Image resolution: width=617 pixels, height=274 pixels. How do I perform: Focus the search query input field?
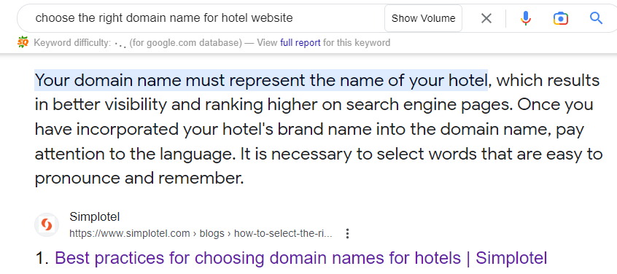coord(205,18)
